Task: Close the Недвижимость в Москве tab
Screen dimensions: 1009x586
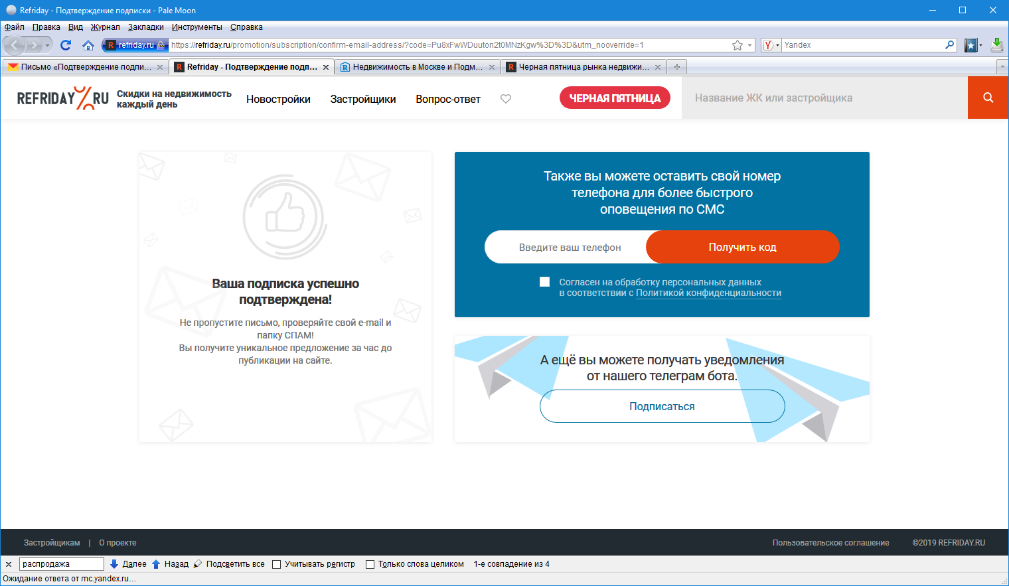Action: click(492, 67)
